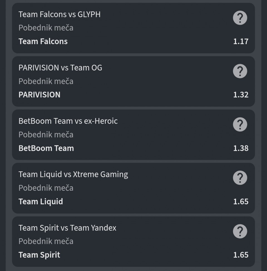Select the Team Spirit vs Team Yandex title
Viewport: 267px width, 271px height.
pyautogui.click(x=67, y=228)
